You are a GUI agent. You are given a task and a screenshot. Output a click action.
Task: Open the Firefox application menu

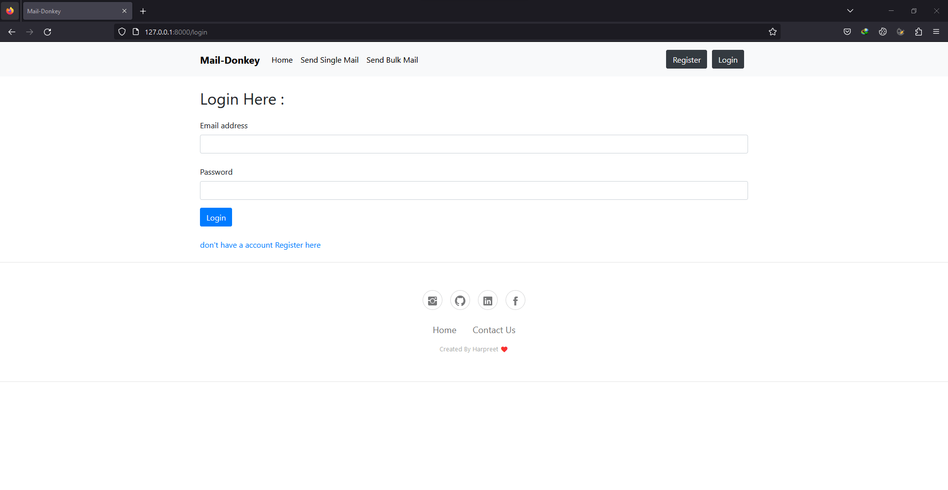(x=936, y=32)
